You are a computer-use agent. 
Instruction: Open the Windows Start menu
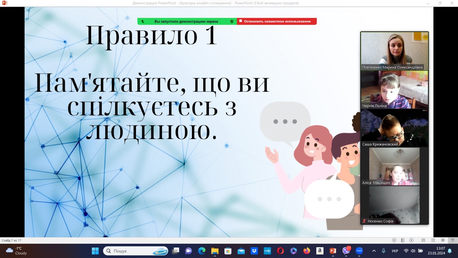(95, 251)
